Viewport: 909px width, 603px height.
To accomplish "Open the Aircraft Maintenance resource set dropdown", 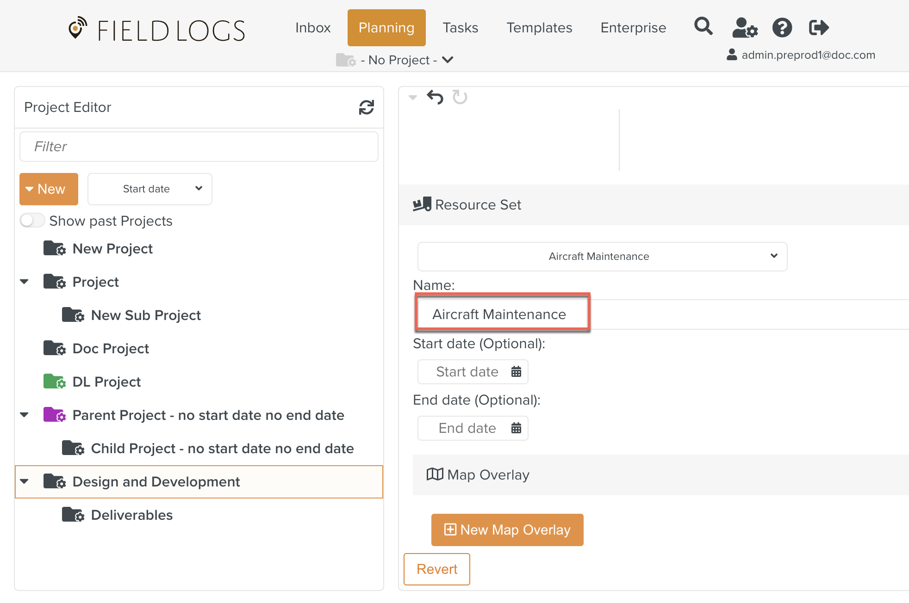I will coord(602,256).
